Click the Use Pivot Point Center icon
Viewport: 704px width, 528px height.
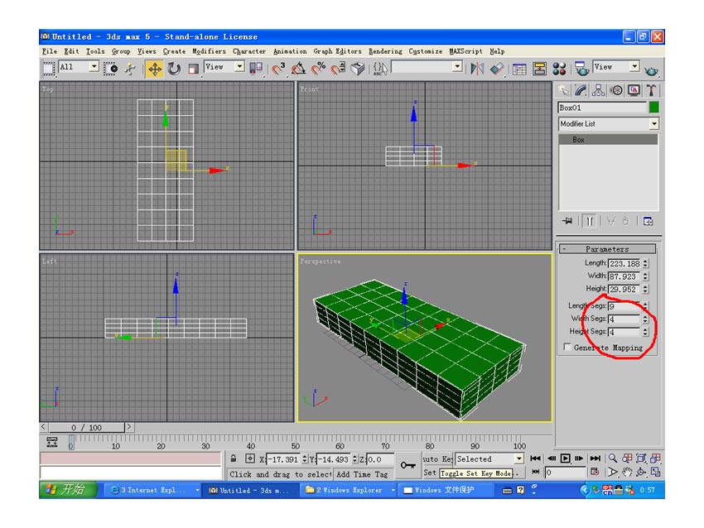(255, 69)
